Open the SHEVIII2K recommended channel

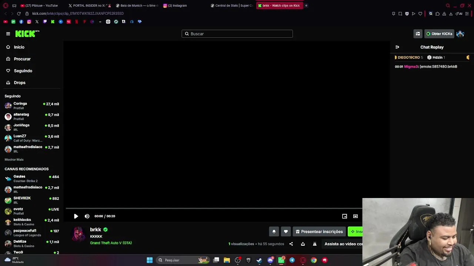pos(31,200)
